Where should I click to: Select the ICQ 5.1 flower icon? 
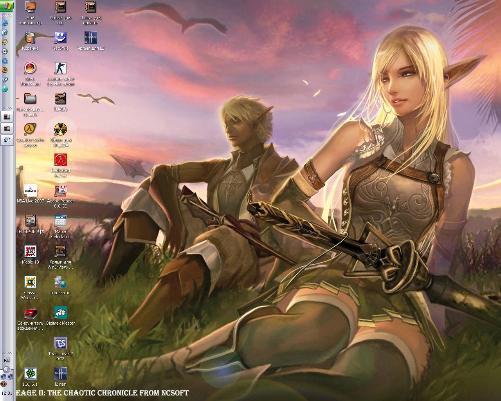point(30,377)
